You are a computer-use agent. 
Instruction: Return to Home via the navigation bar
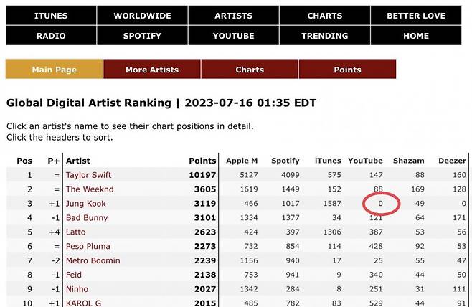pyautogui.click(x=416, y=36)
